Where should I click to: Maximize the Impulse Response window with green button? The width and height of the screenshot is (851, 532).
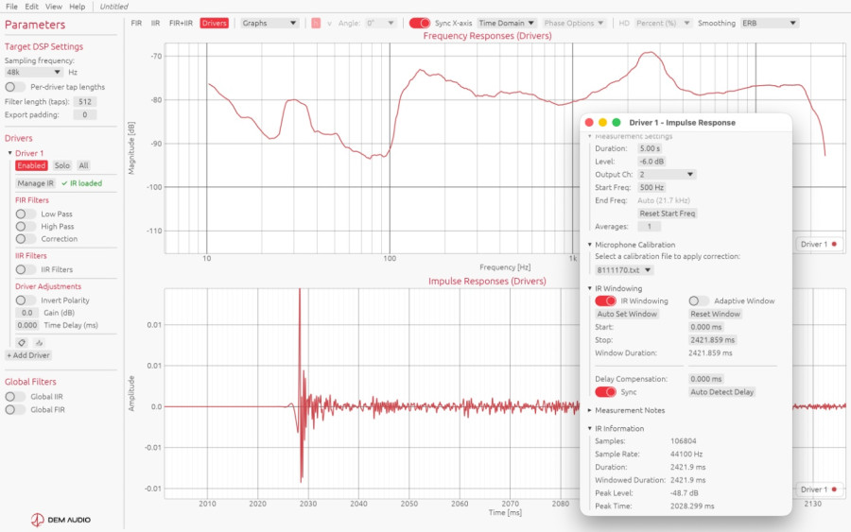pyautogui.click(x=616, y=123)
